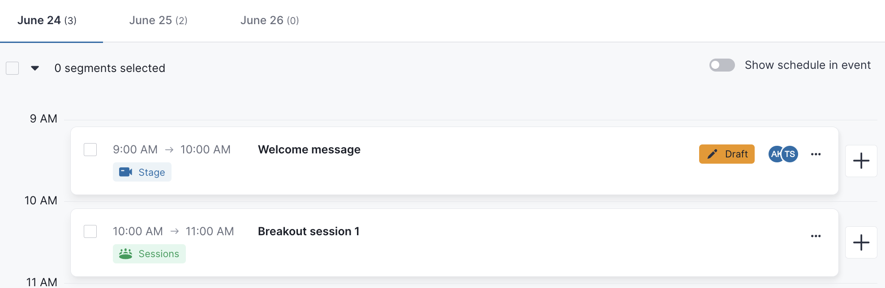Viewport: 885px width, 288px height.
Task: Switch to the June 25 tab
Action: (158, 21)
